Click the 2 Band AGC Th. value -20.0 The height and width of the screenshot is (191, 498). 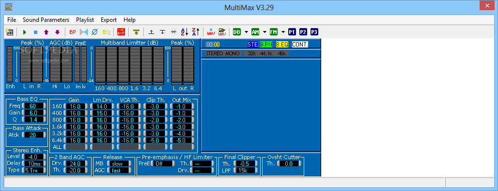76,171
